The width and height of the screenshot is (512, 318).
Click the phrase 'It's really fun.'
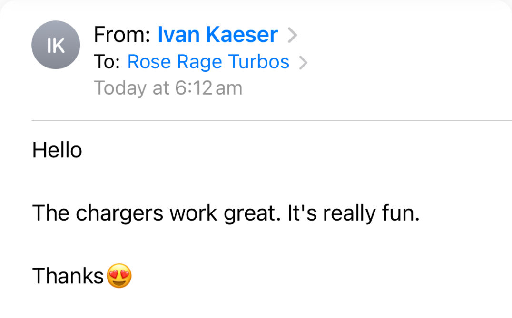(x=353, y=213)
